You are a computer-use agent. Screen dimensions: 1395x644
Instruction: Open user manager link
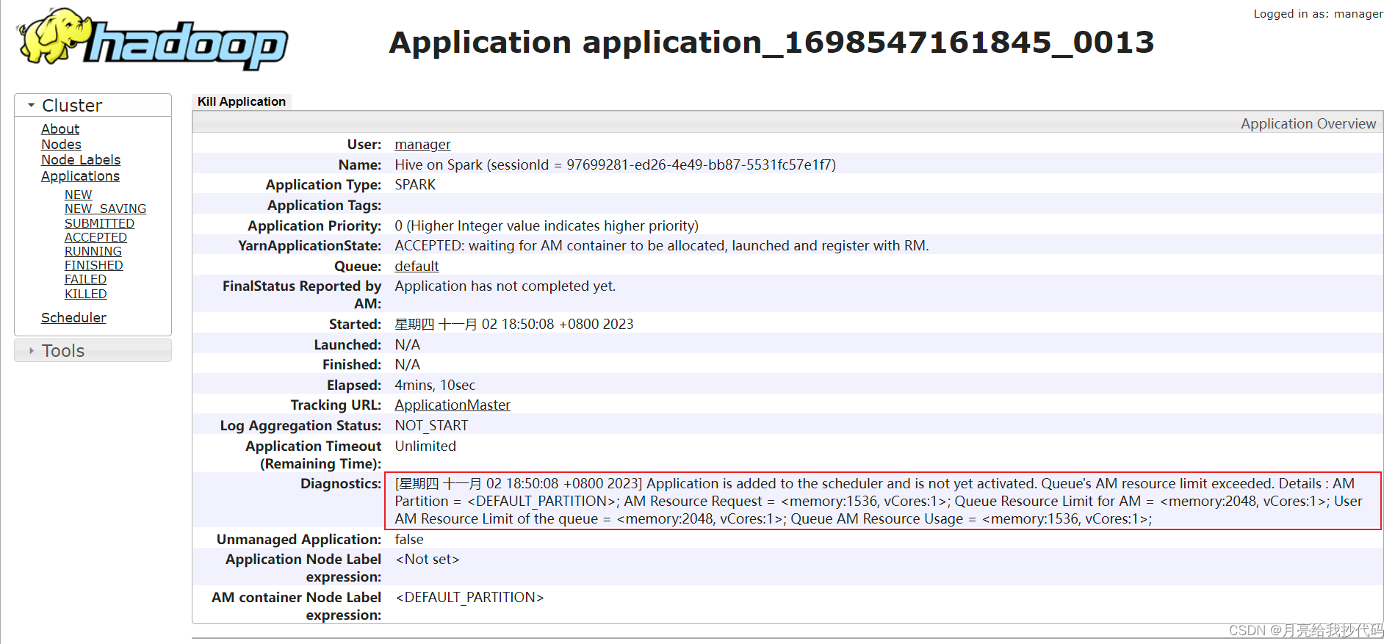click(x=422, y=145)
